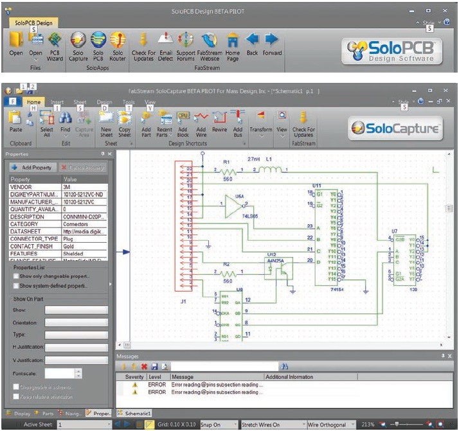The image size is (459, 431).
Task: Click the zoom slider handle in status bar
Action: (397, 424)
